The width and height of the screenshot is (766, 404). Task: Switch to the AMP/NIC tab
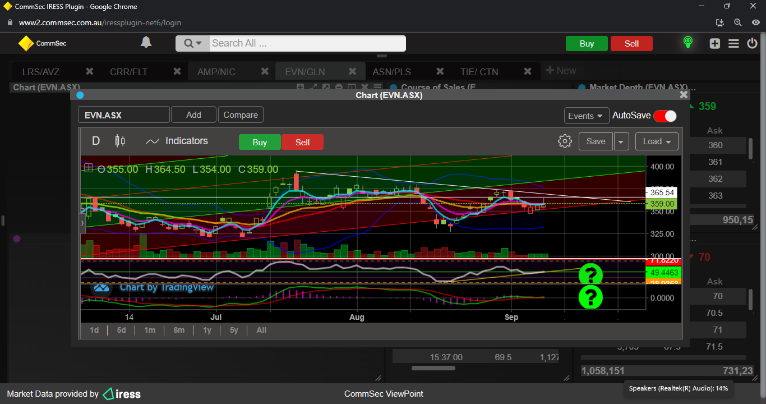[216, 72]
